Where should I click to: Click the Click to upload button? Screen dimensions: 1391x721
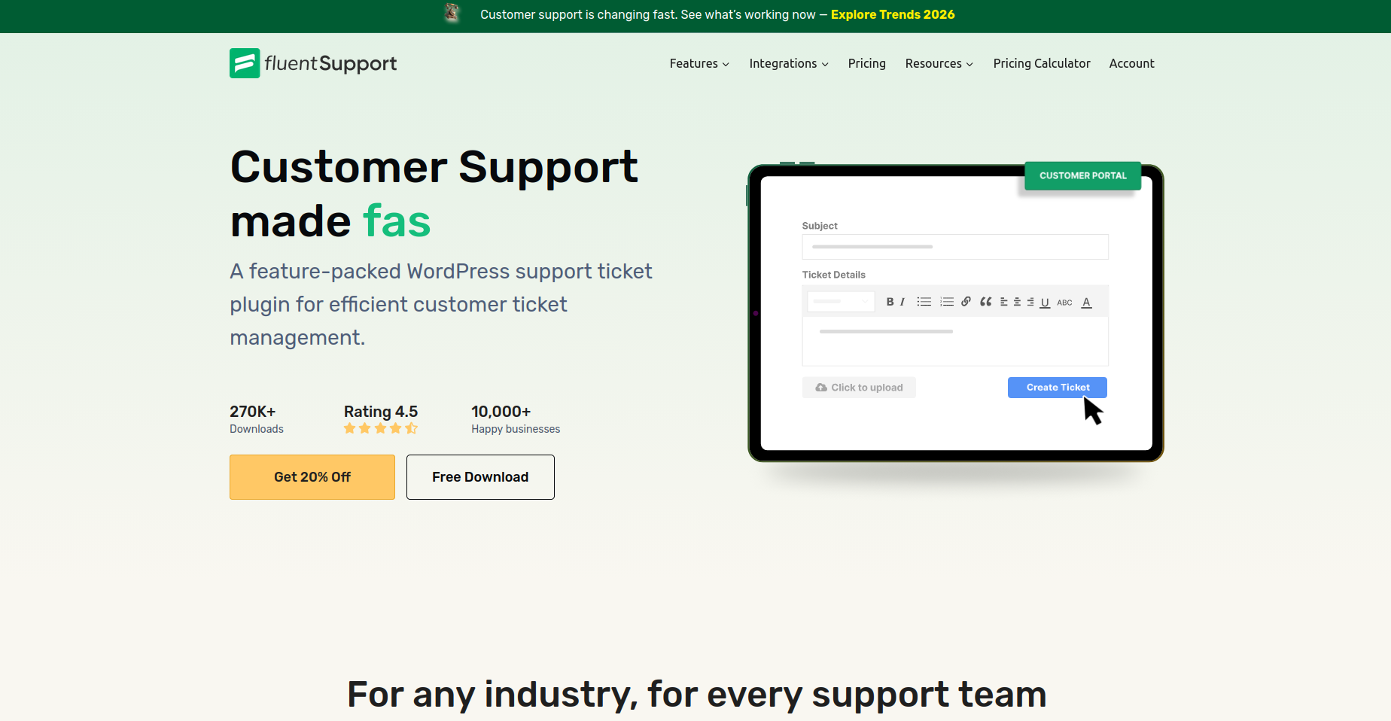[859, 388]
